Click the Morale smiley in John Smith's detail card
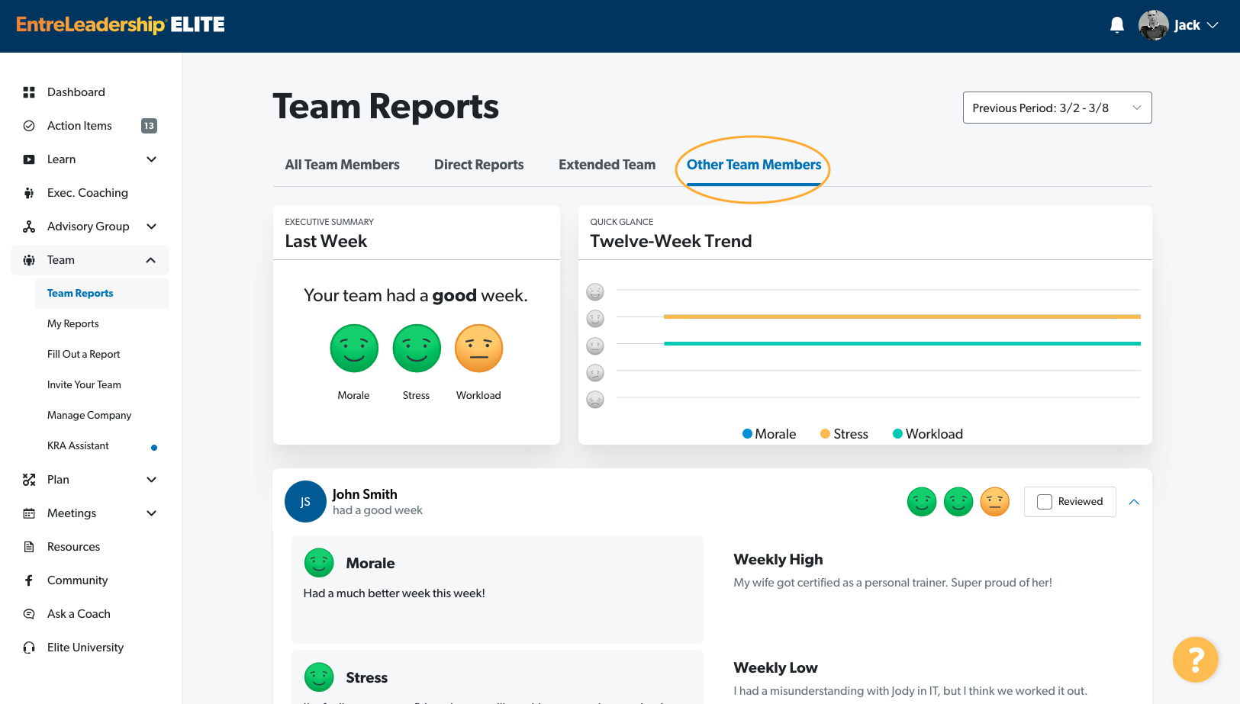The image size is (1240, 704). 319,563
